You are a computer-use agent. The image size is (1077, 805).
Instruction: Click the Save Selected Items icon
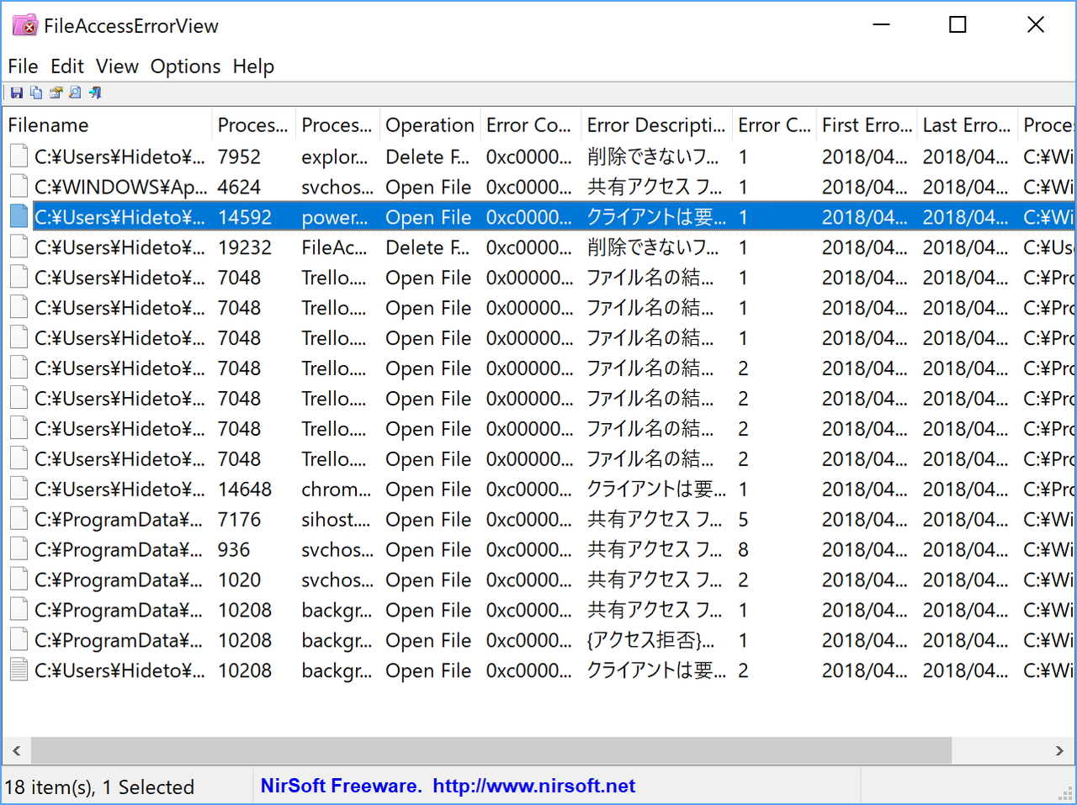(17, 92)
